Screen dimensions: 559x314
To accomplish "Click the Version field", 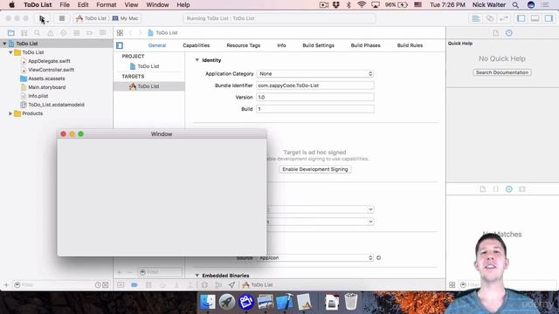I will (315, 97).
